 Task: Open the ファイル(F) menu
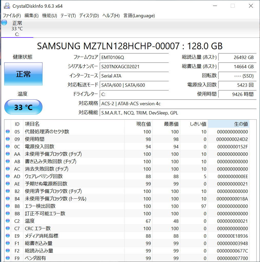12,16
